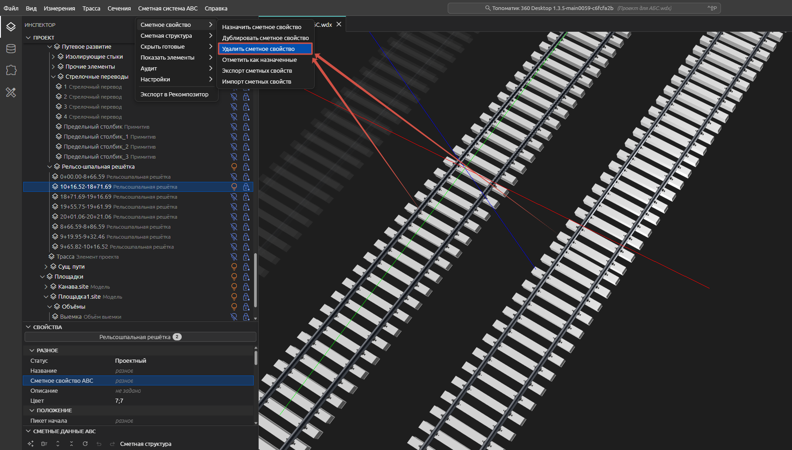
Task: Click the redo arrow in Сметные данные ABC
Action: [112, 444]
